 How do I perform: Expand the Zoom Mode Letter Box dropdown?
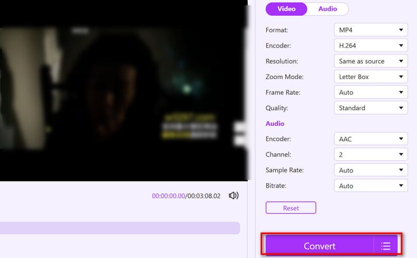371,76
